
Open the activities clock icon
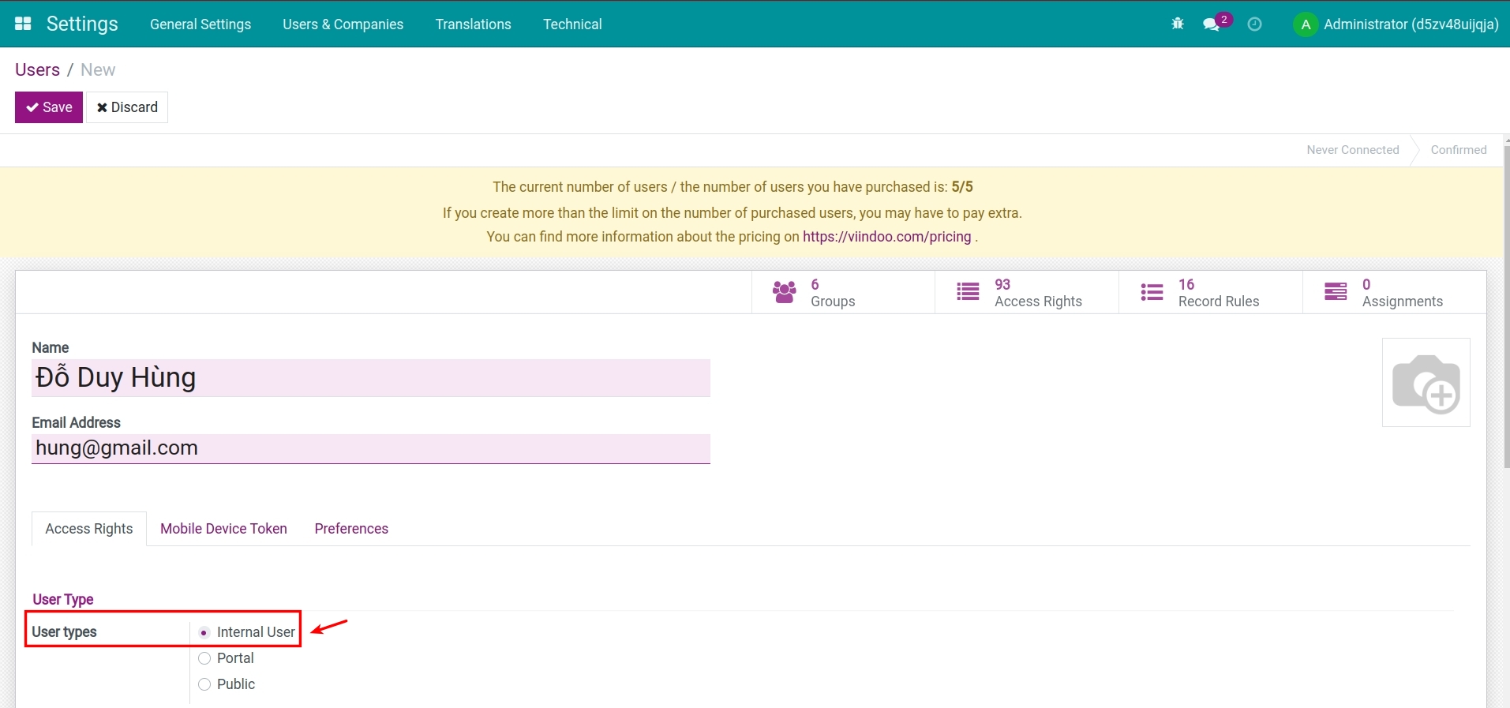(x=1254, y=24)
